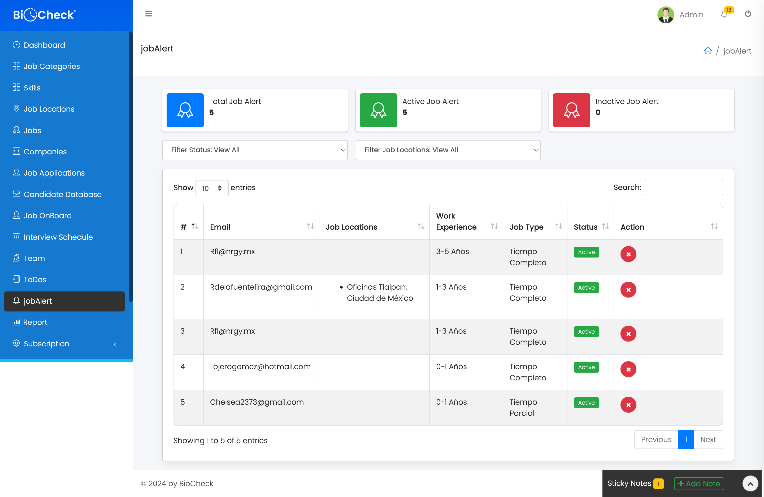The image size is (764, 497).
Task: Sort table by Work Experience column
Action: 466,222
